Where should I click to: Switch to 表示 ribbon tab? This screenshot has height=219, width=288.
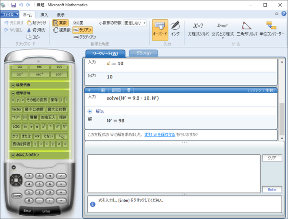[x=60, y=15]
